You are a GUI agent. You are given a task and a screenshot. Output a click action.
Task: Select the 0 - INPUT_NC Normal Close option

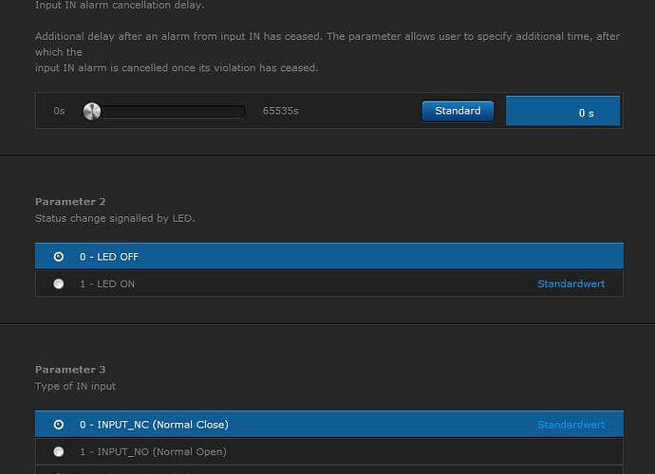(x=329, y=425)
